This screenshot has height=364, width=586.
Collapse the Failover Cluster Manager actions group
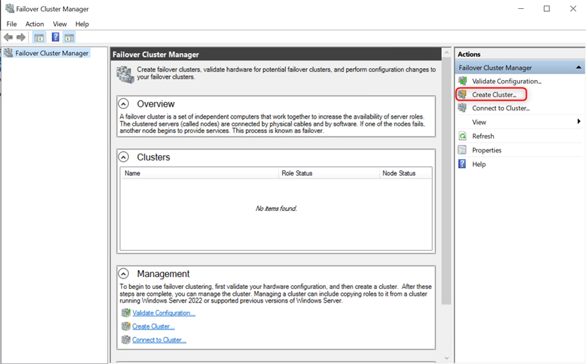(x=578, y=68)
